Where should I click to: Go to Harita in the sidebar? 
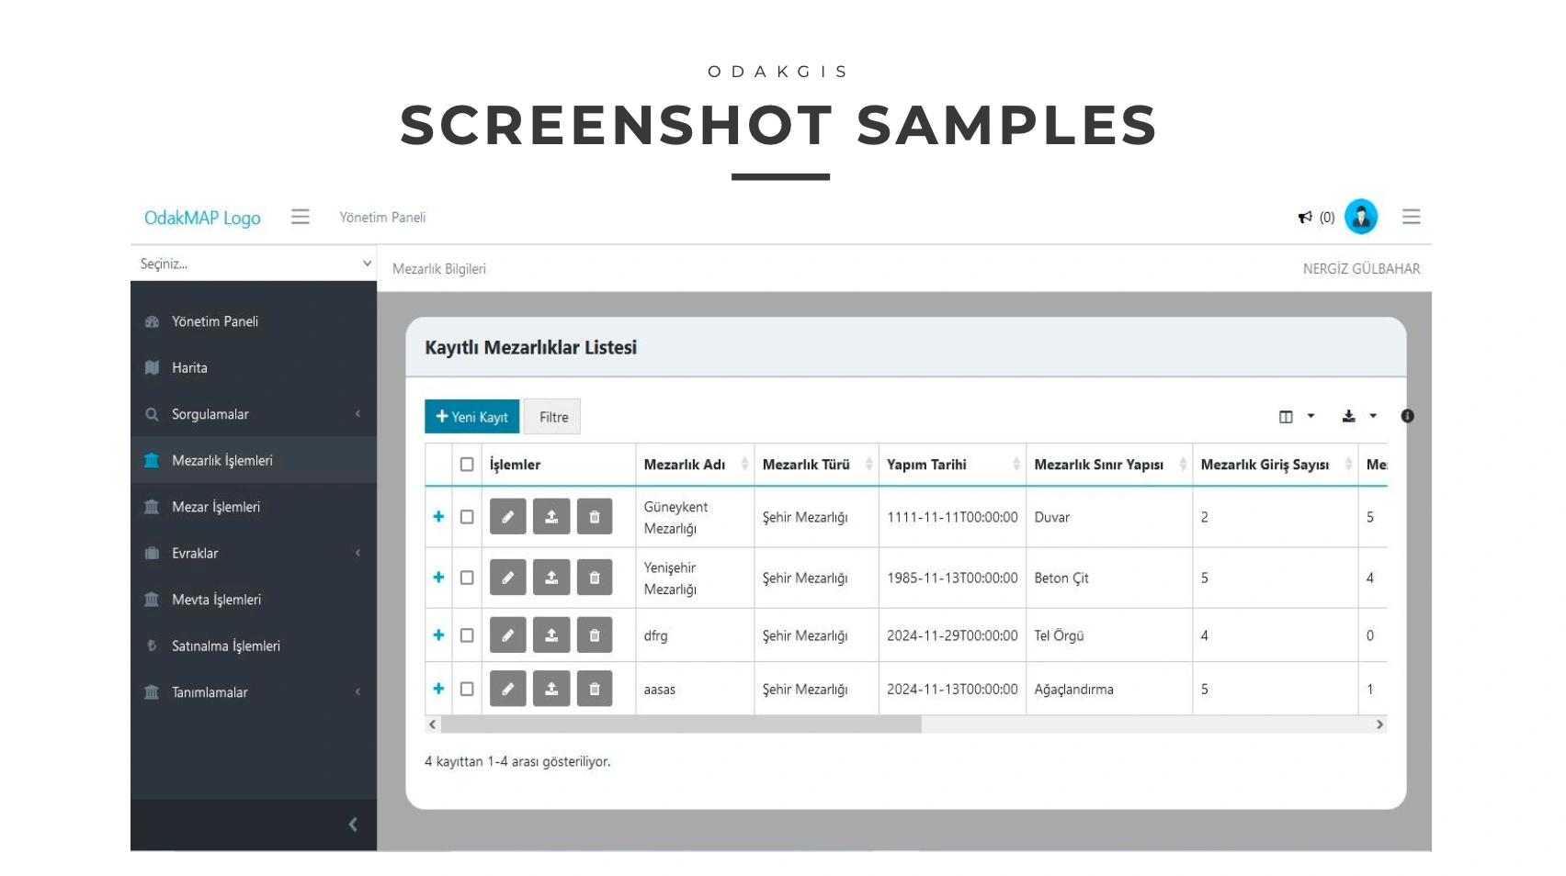(189, 368)
